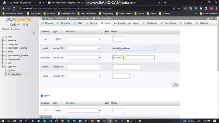Click the site information icon beside localhost URL
The height and width of the screenshot is (123, 219).
pos(20,9)
